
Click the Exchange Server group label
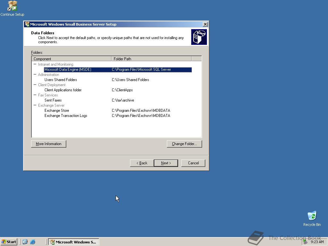51,105
